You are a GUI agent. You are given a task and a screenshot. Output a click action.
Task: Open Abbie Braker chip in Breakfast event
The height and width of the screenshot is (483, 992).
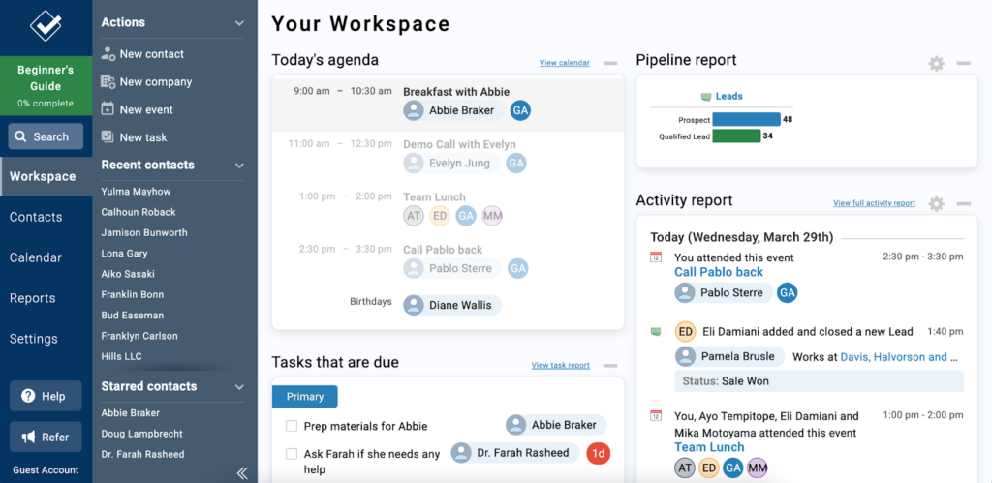coord(454,110)
